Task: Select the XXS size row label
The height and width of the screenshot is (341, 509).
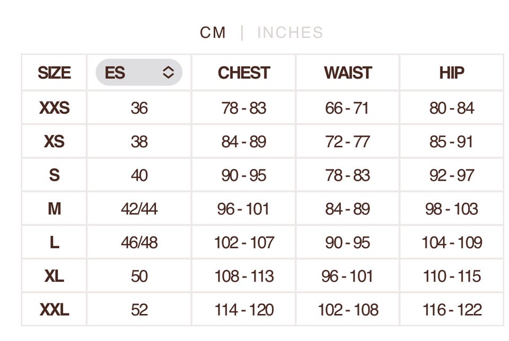Action: [x=54, y=108]
